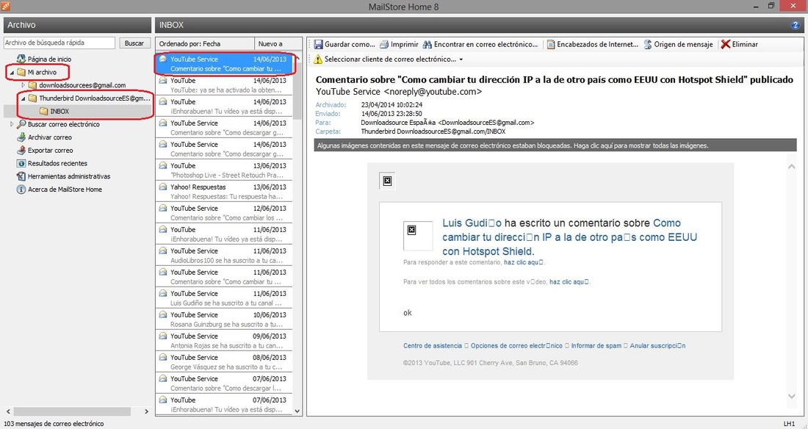Collapse the Mi archivo tree node
808x429 pixels.
coord(12,73)
